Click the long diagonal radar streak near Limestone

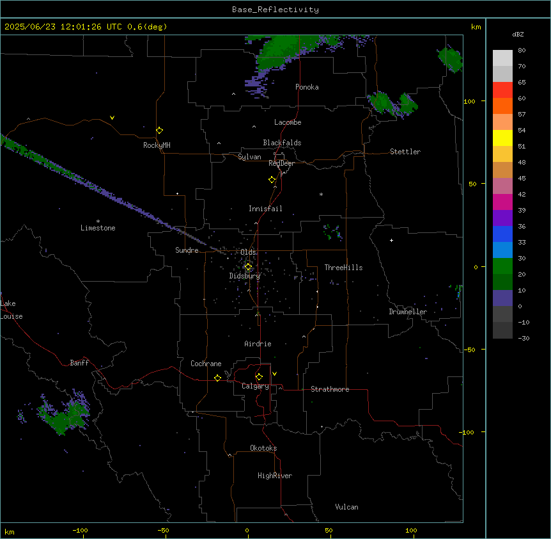(x=105, y=192)
